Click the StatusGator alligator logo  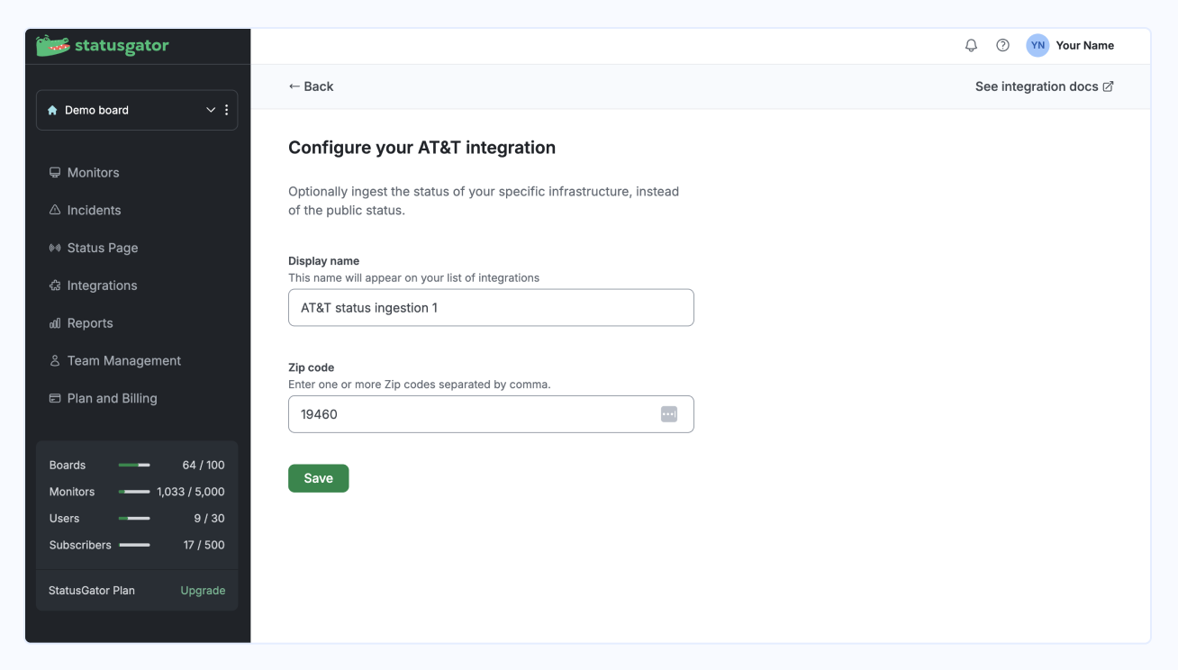click(50, 45)
